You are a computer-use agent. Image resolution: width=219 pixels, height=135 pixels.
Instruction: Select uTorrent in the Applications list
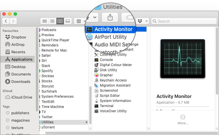point(48,127)
